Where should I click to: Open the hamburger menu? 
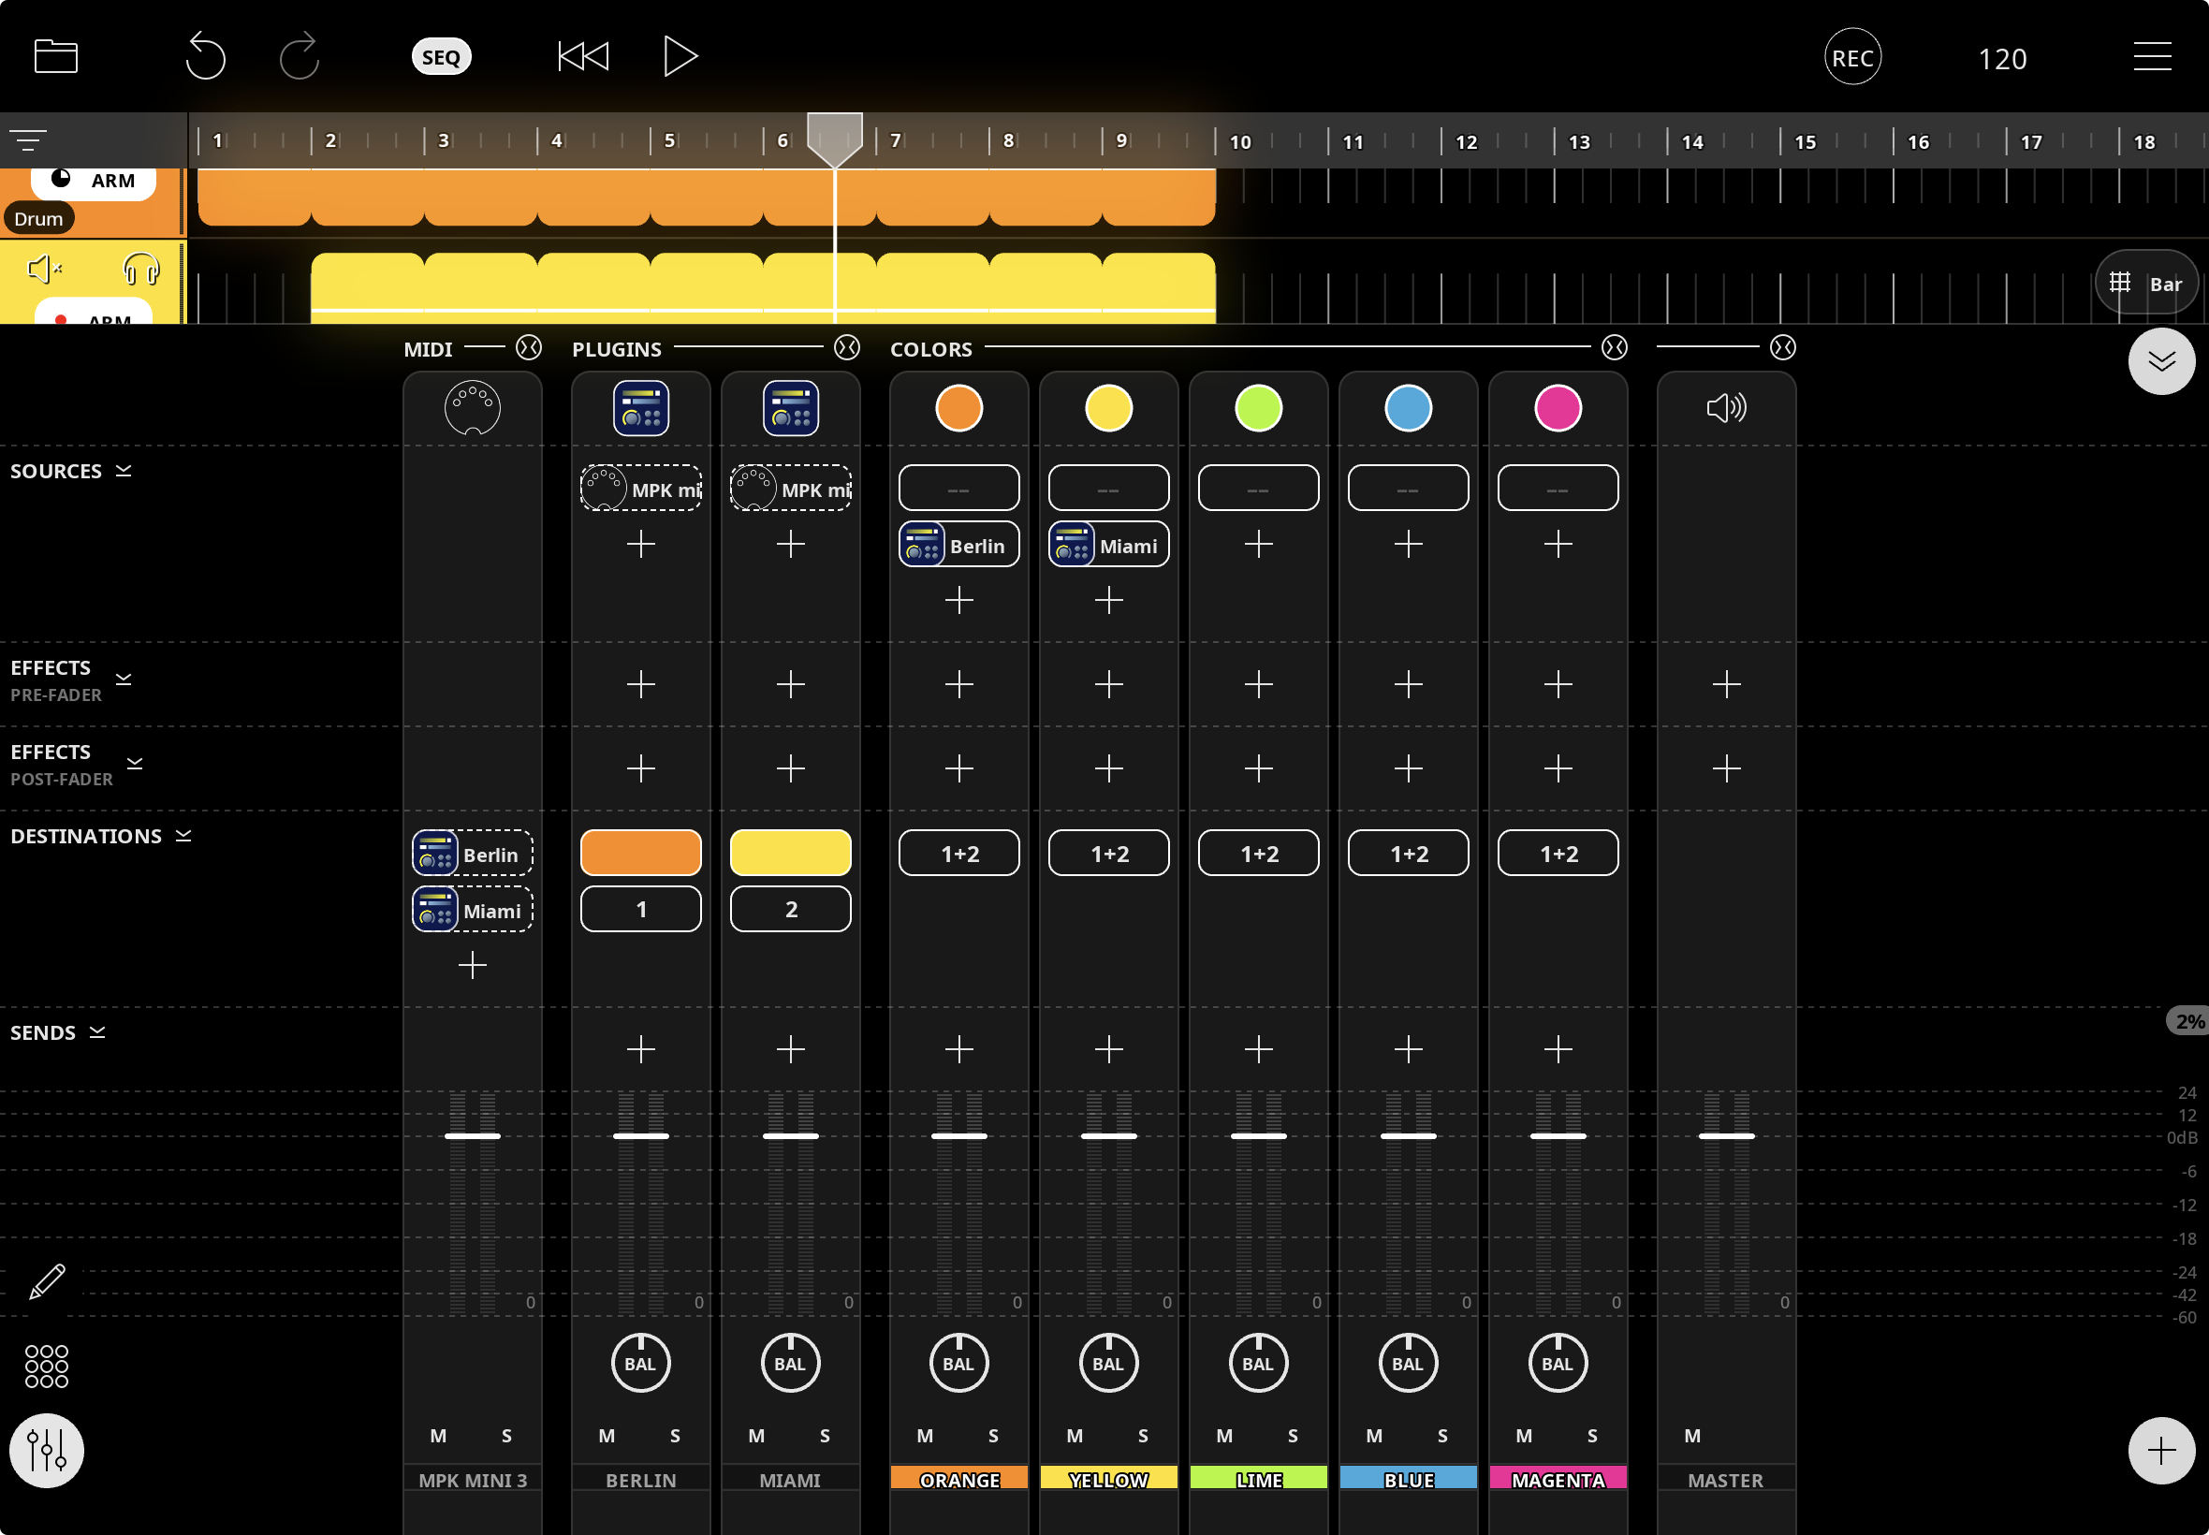2151,56
